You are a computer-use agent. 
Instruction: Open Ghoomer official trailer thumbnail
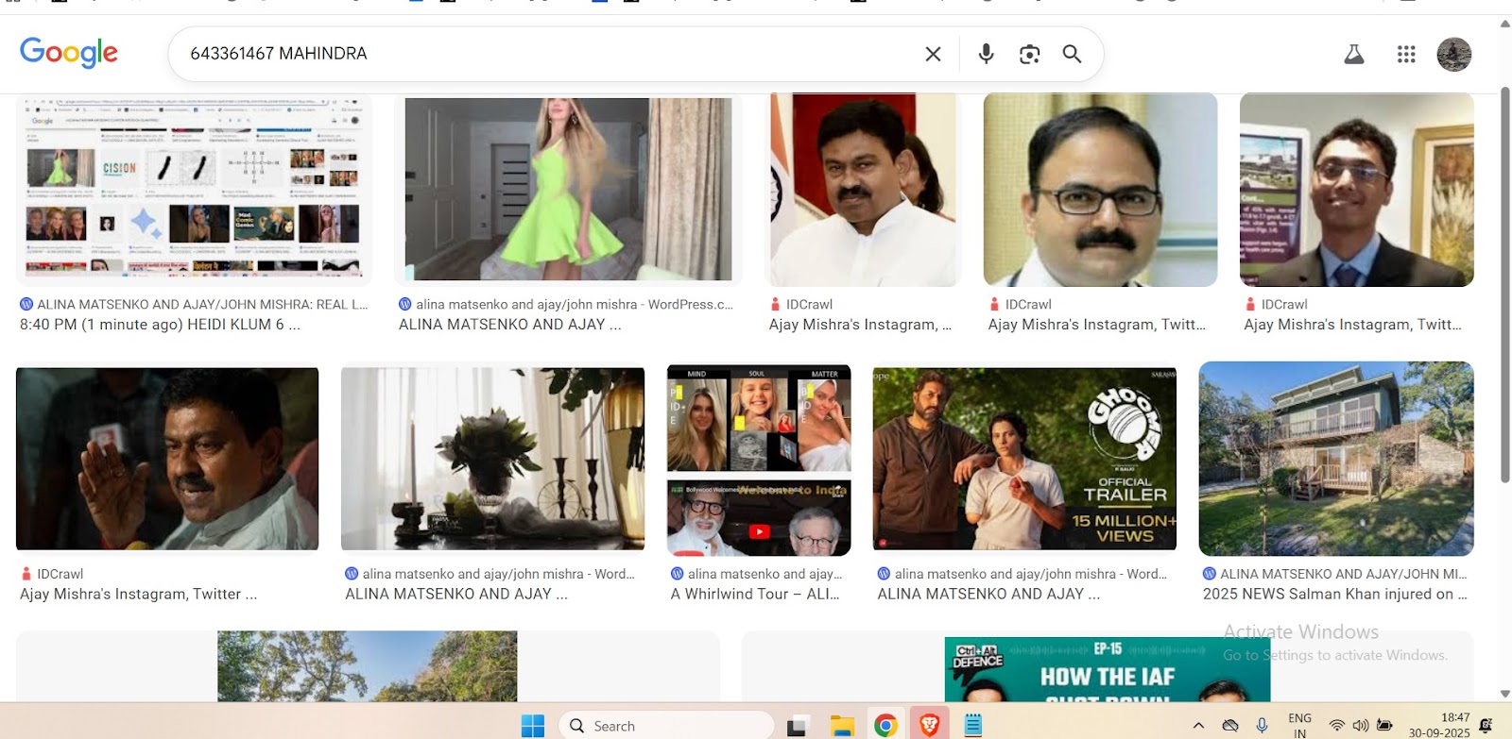pyautogui.click(x=1024, y=458)
